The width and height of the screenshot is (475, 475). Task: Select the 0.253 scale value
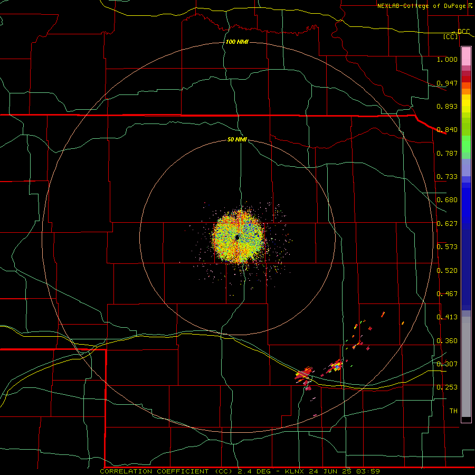[447, 387]
